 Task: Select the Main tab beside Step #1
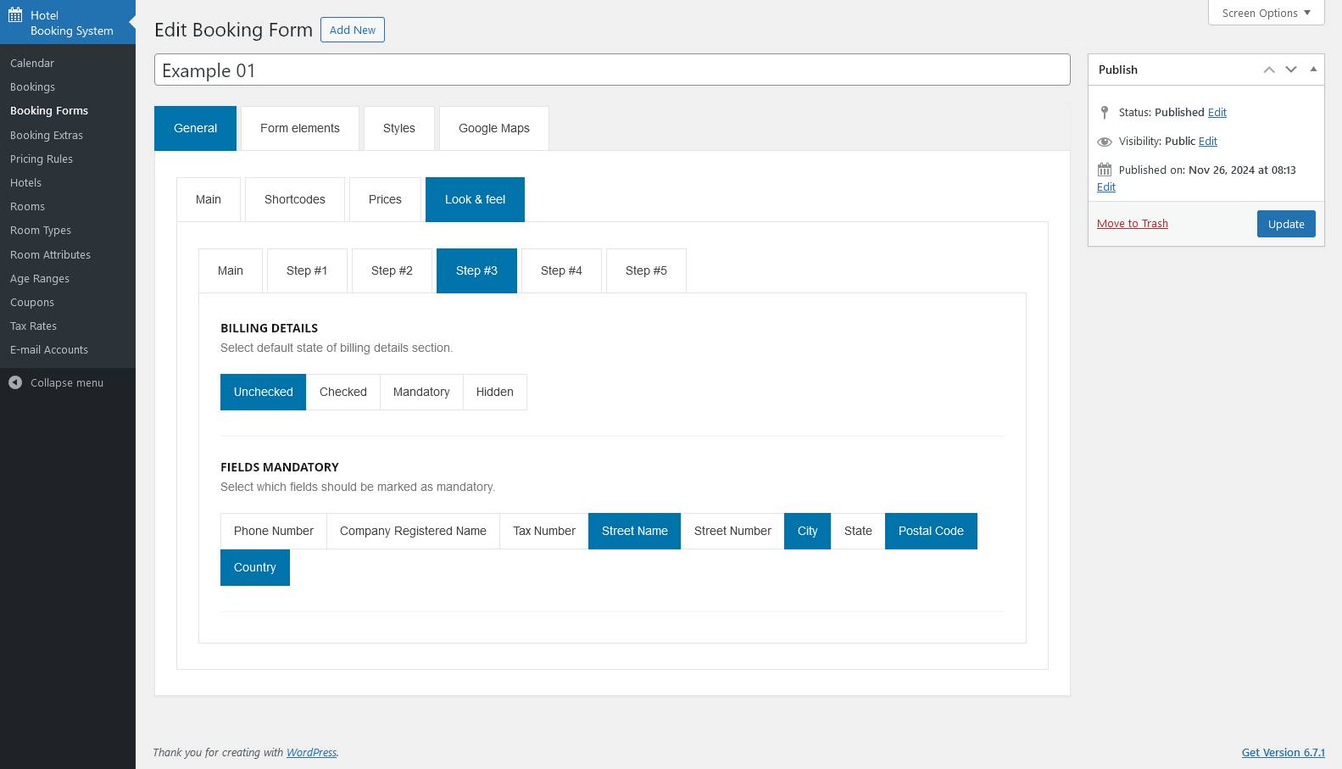tap(231, 270)
